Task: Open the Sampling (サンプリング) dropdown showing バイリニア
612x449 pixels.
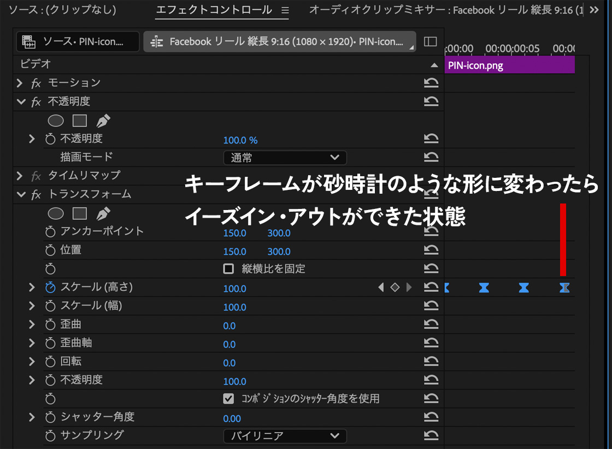Action: 285,436
